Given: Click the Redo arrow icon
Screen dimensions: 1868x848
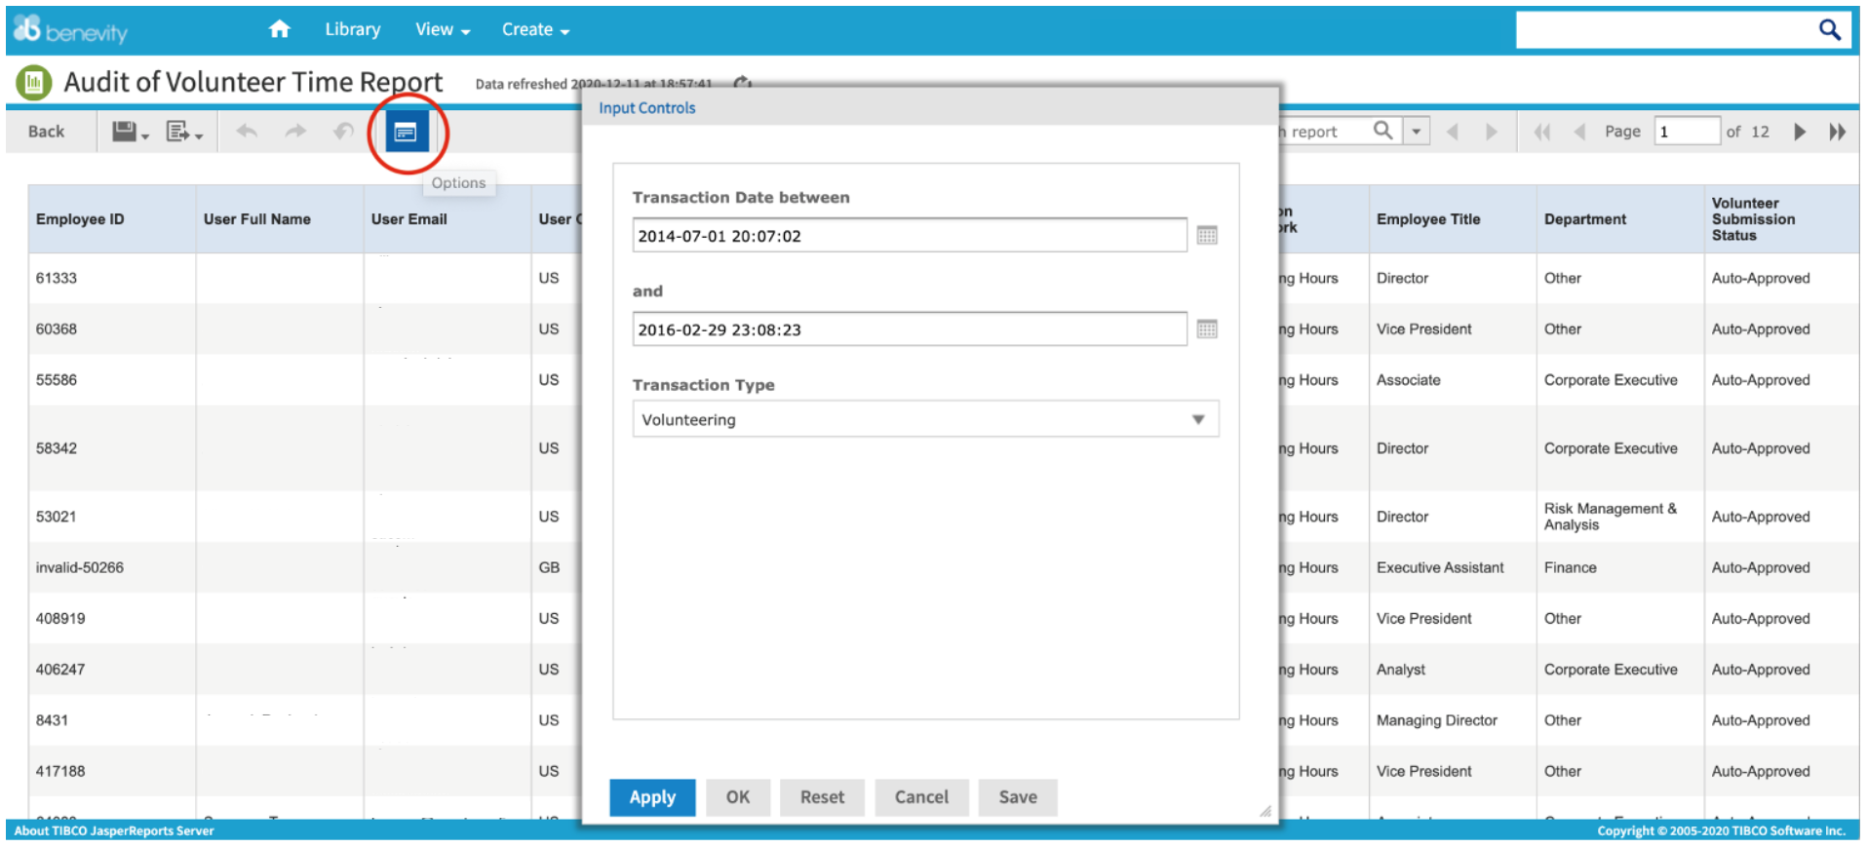Looking at the screenshot, I should coord(295,132).
